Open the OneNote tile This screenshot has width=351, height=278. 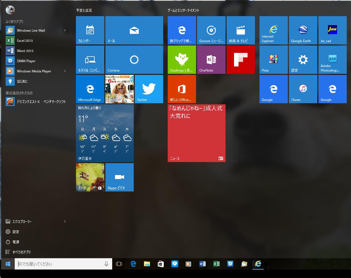pyautogui.click(x=211, y=60)
